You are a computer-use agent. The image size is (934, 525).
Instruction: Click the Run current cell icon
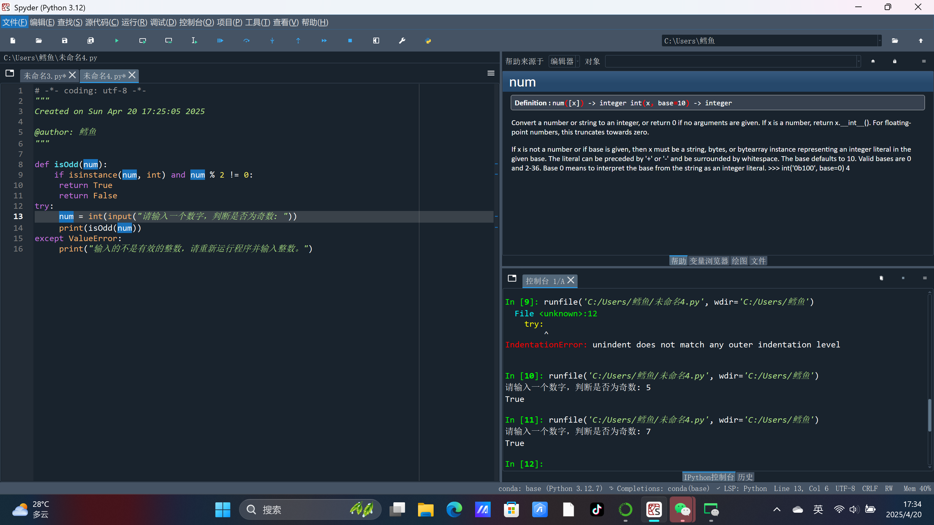[x=142, y=41]
